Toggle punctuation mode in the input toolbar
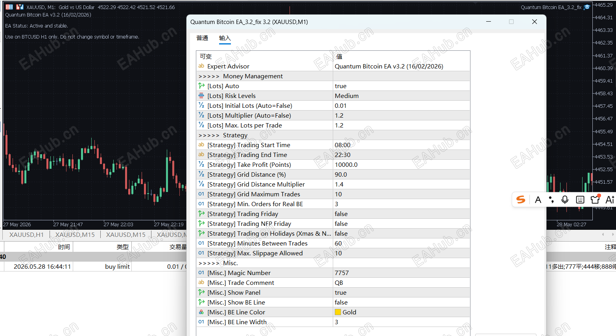The image size is (616, 336). [551, 200]
